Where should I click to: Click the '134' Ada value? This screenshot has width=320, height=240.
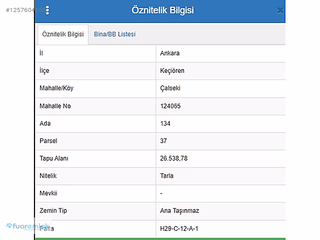click(x=165, y=124)
